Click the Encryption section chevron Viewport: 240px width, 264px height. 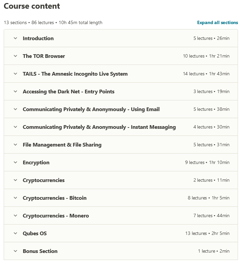point(15,163)
